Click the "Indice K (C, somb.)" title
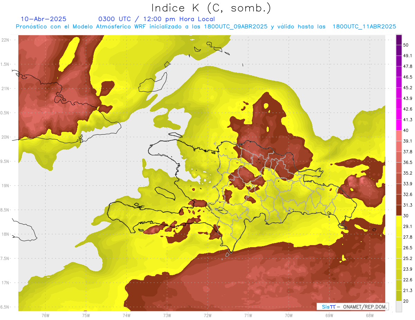415x320 pixels. [211, 8]
